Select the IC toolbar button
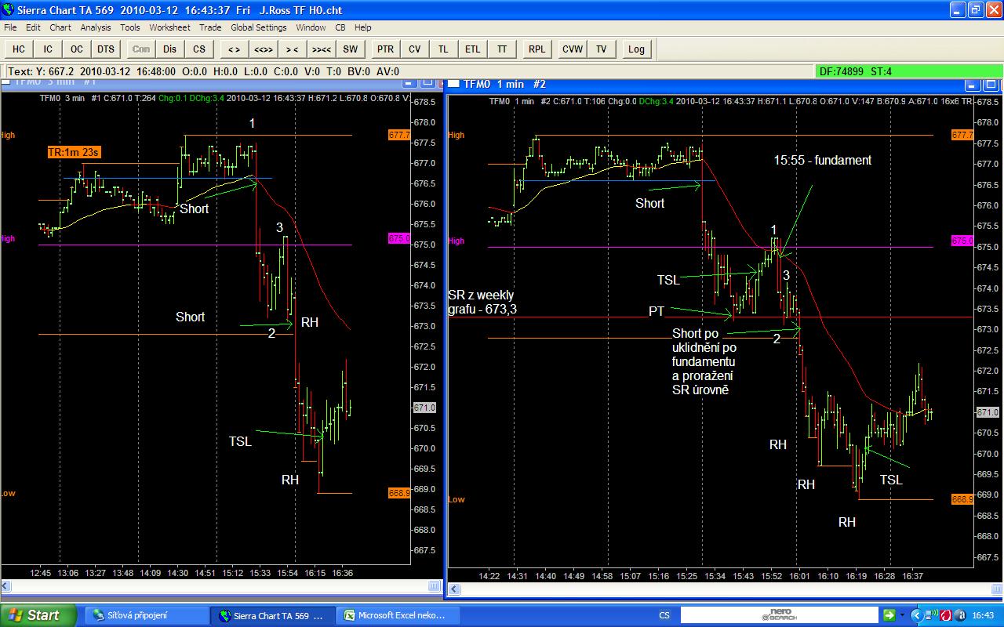 48,49
